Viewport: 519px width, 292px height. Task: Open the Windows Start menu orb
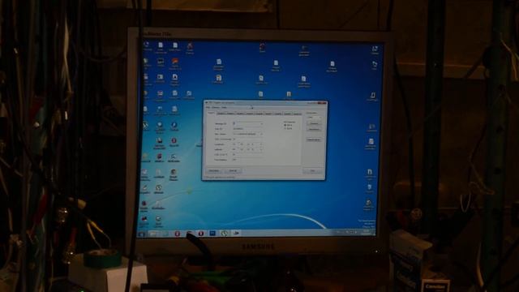coord(142,234)
